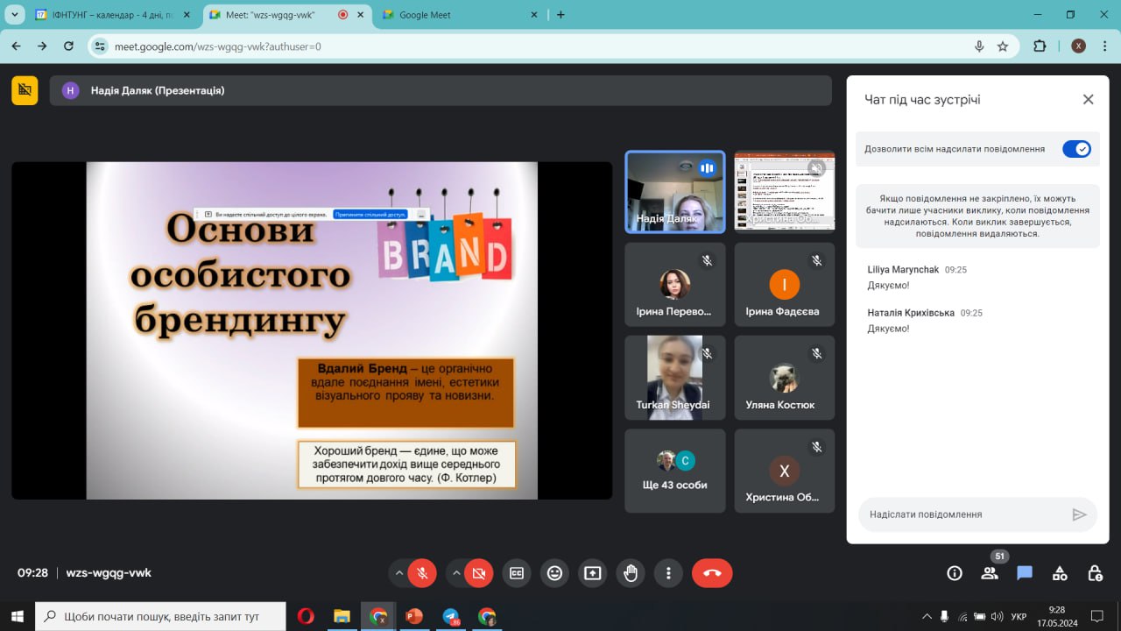Close the in-call chat panel
The image size is (1121, 631).
[x=1088, y=100]
